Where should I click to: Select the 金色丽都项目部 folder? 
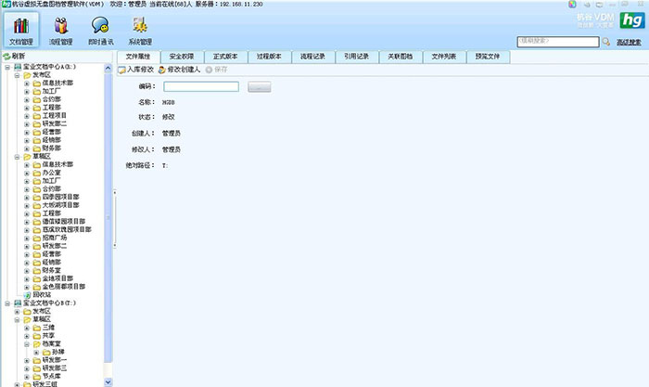click(x=64, y=287)
